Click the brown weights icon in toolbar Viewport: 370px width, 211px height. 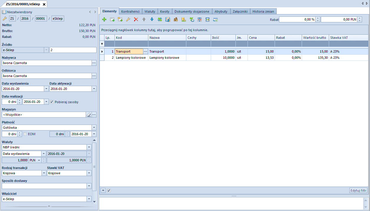176,19
